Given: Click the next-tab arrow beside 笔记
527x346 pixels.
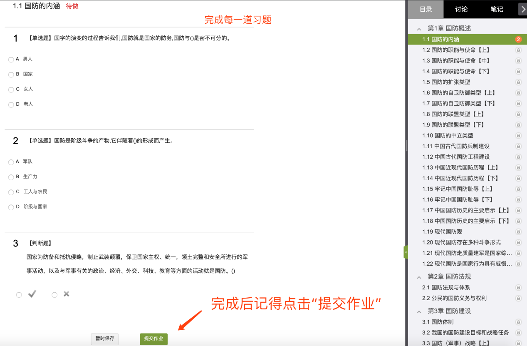Looking at the screenshot, I should point(523,9).
